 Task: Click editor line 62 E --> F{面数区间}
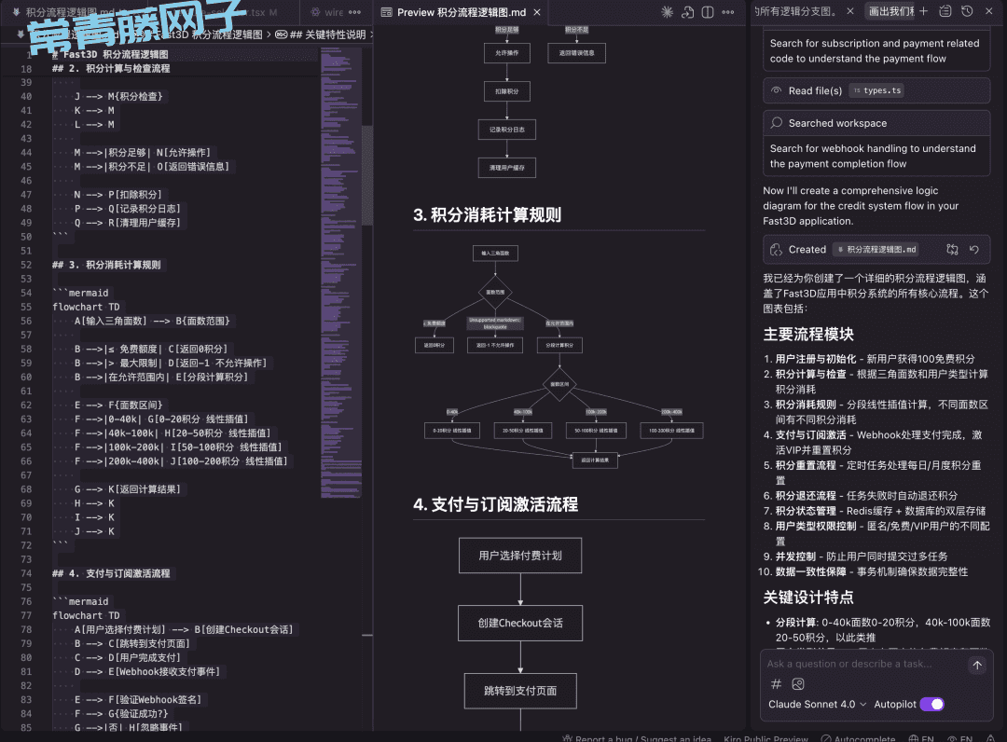[x=118, y=405]
